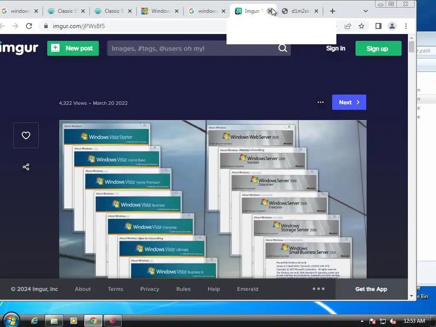
Task: Switch to the first Google 'windows' tab
Action: point(17,11)
